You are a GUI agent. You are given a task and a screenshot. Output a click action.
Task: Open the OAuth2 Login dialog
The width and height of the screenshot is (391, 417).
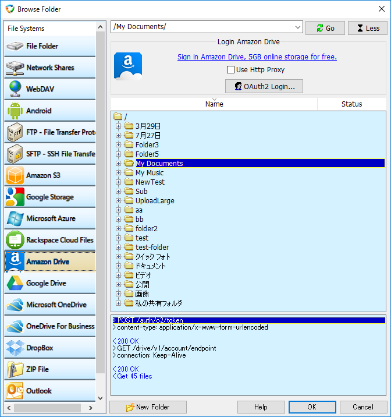pyautogui.click(x=264, y=86)
